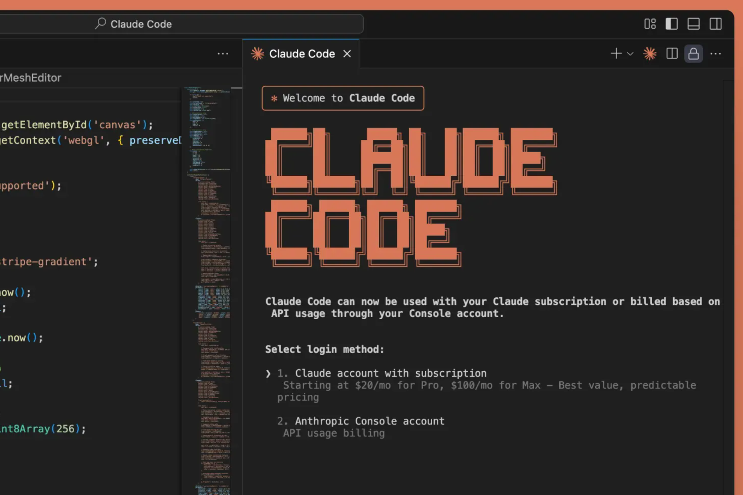Select Claude account with subscription option
This screenshot has height=495, width=743.
(x=390, y=373)
